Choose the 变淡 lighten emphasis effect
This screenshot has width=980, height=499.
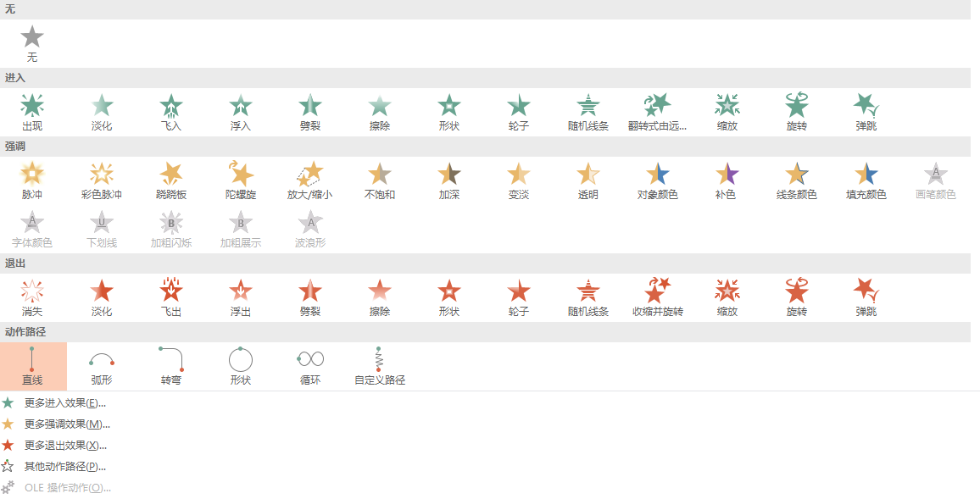tap(518, 181)
